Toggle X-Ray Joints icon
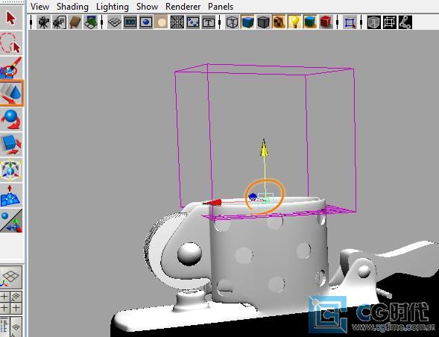 tap(405, 22)
